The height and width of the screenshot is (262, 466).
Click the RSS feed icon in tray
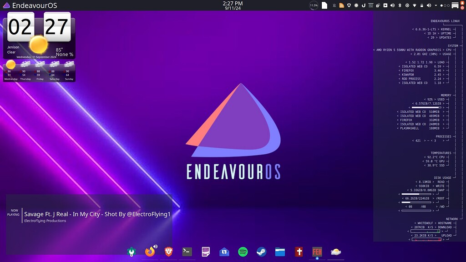[x=341, y=5]
